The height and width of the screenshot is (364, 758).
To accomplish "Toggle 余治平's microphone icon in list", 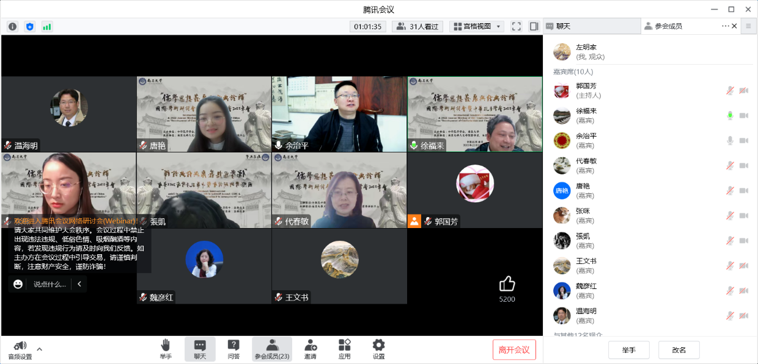I will (730, 140).
